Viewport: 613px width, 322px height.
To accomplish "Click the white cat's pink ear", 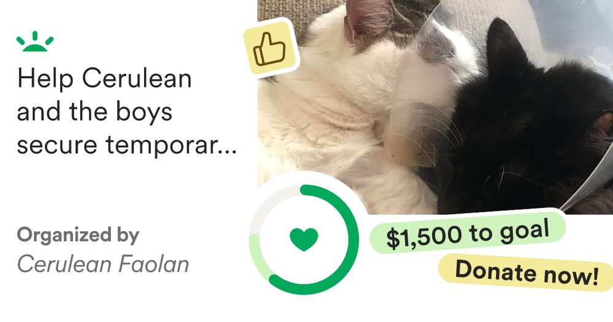I will [365, 21].
